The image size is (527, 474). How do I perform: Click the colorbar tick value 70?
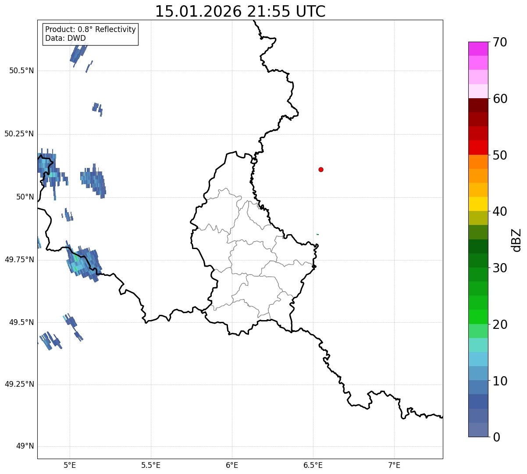tap(500, 42)
